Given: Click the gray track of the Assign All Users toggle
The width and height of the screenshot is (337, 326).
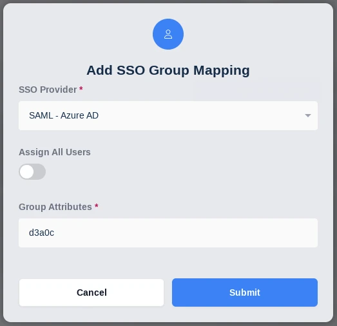Looking at the screenshot, I should tap(40, 172).
